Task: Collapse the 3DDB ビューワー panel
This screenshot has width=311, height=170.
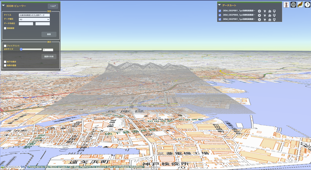Action: click(4, 6)
